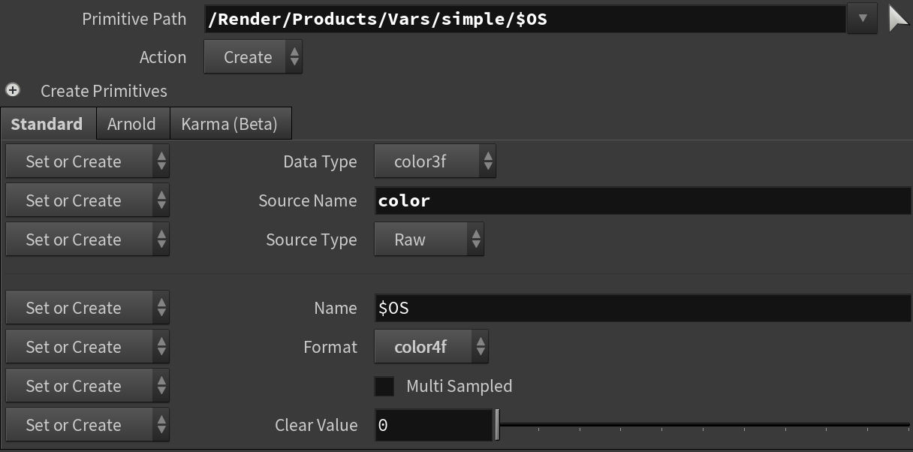Viewport: 913px width, 452px height.
Task: Open Set or Create menu for Multi Sampled
Action: click(87, 386)
